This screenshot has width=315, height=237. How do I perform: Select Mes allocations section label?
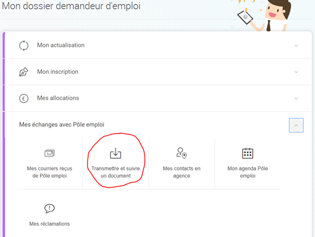tap(58, 98)
